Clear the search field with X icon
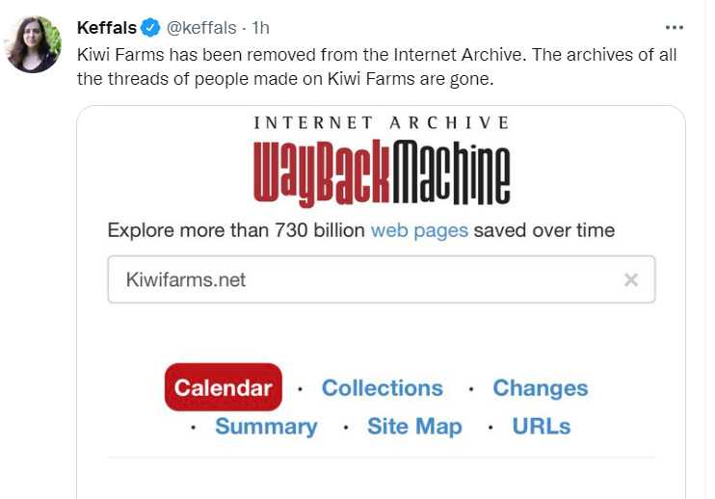The width and height of the screenshot is (715, 499). point(630,279)
